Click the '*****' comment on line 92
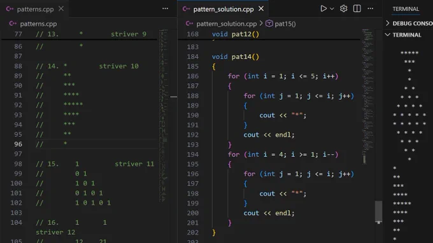Screen dimensions: 433x243 [x=73, y=104]
